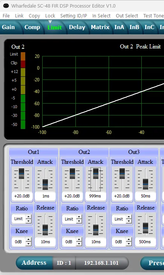164x275 pixels.
Task: Increase Out2 Knee with up arrow
Action: coord(79,240)
